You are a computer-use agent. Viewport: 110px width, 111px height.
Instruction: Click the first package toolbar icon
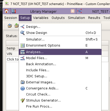(x=10, y=26)
